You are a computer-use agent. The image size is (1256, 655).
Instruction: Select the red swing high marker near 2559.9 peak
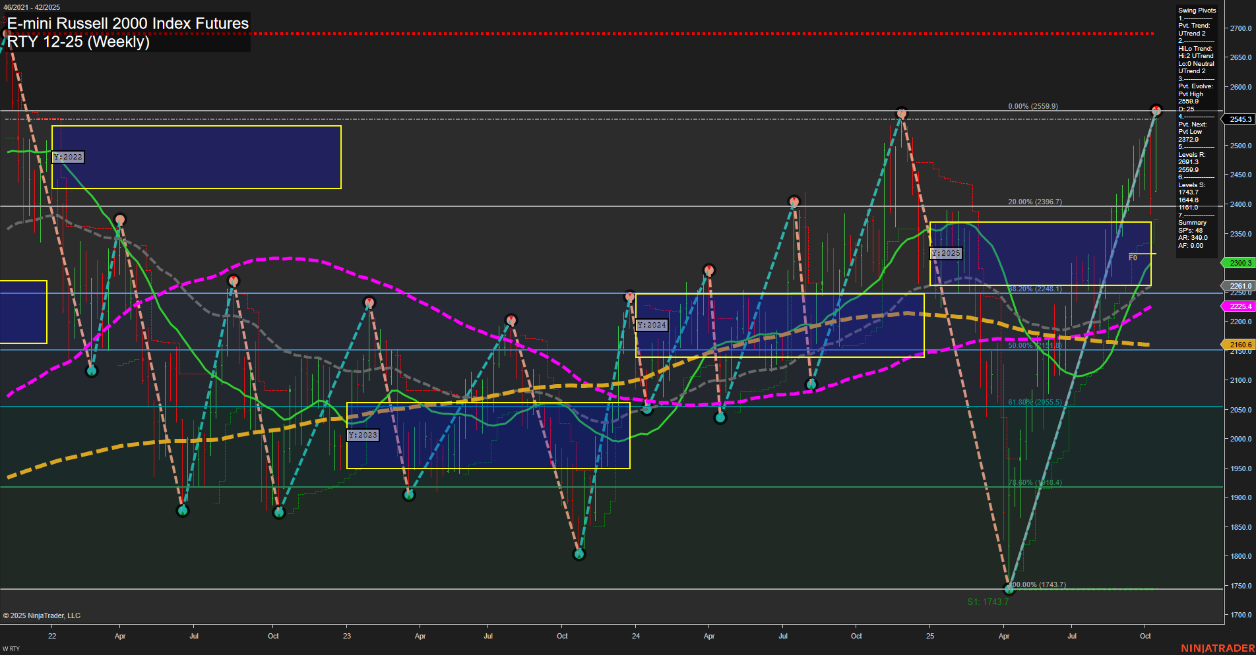[x=902, y=112]
